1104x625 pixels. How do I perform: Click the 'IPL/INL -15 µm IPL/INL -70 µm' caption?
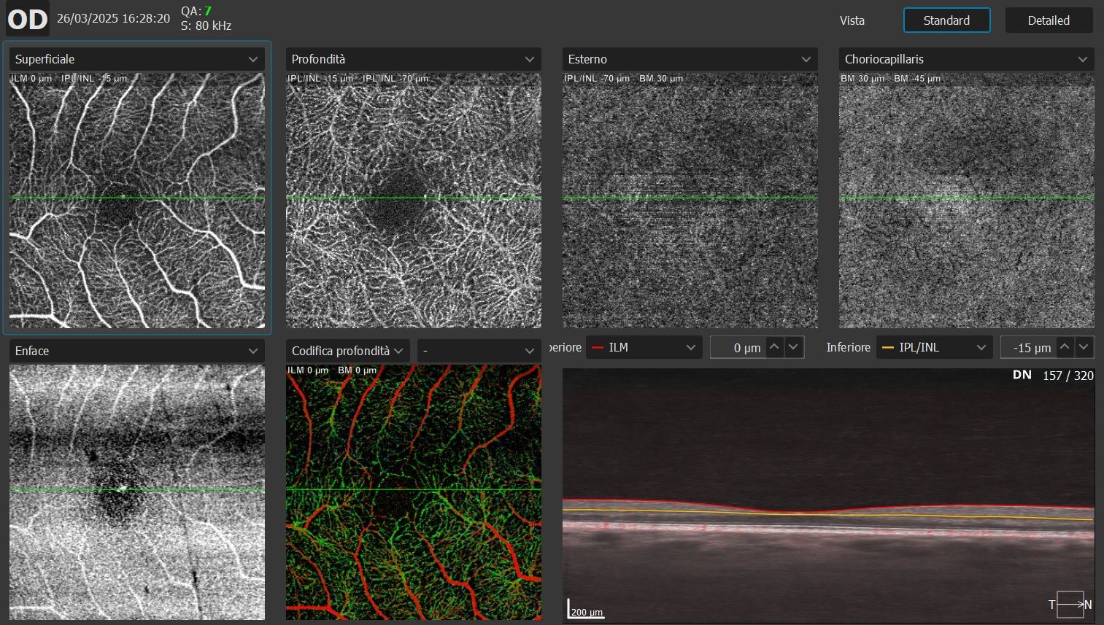coord(358,78)
